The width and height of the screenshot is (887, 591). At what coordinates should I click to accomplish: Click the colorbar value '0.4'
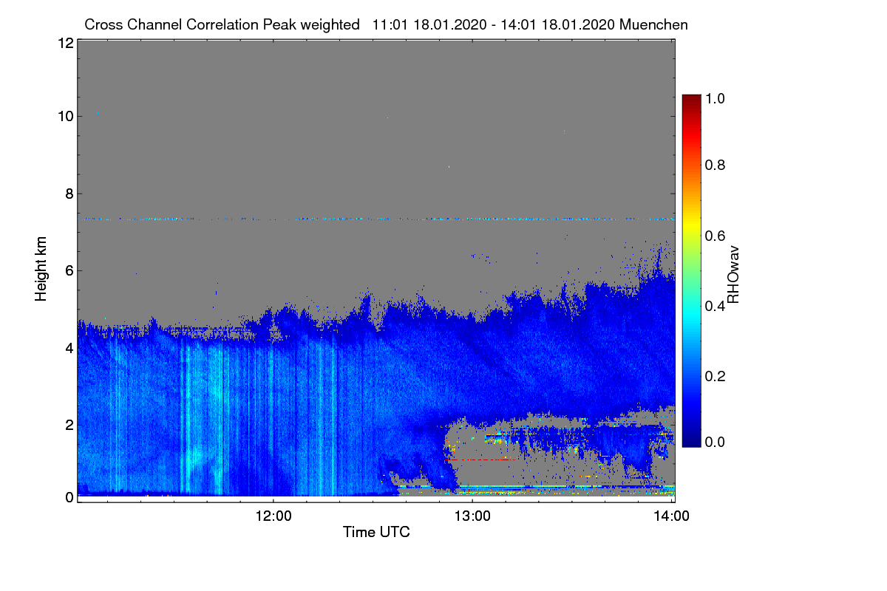point(716,306)
